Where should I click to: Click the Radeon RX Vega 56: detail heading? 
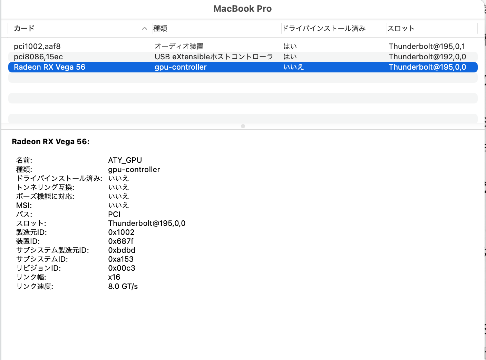[51, 141]
